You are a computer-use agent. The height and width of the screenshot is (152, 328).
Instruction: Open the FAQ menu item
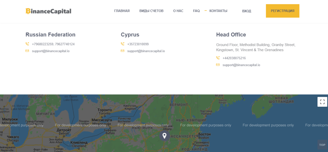coord(196,11)
